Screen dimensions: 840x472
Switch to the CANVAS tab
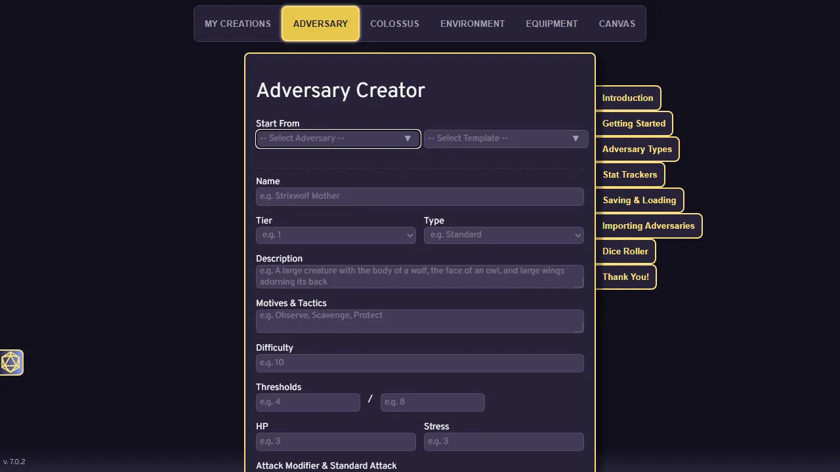coord(616,24)
